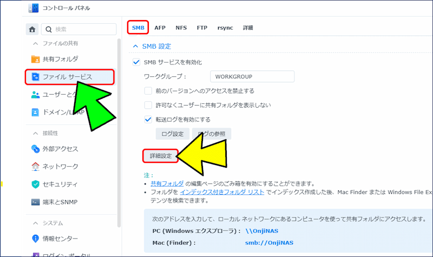The image size is (433, 257).
Task: Open the External Access (外部アクセス) icon
Action: tap(35, 149)
